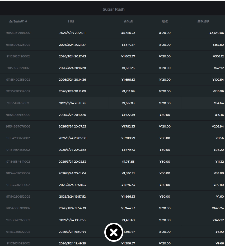Viewport: 225px width, 246px height.
Task: Close the game history with the X icon
Action: pos(114,232)
